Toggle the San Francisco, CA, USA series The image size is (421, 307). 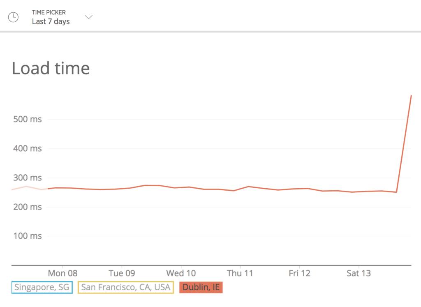[x=125, y=287]
